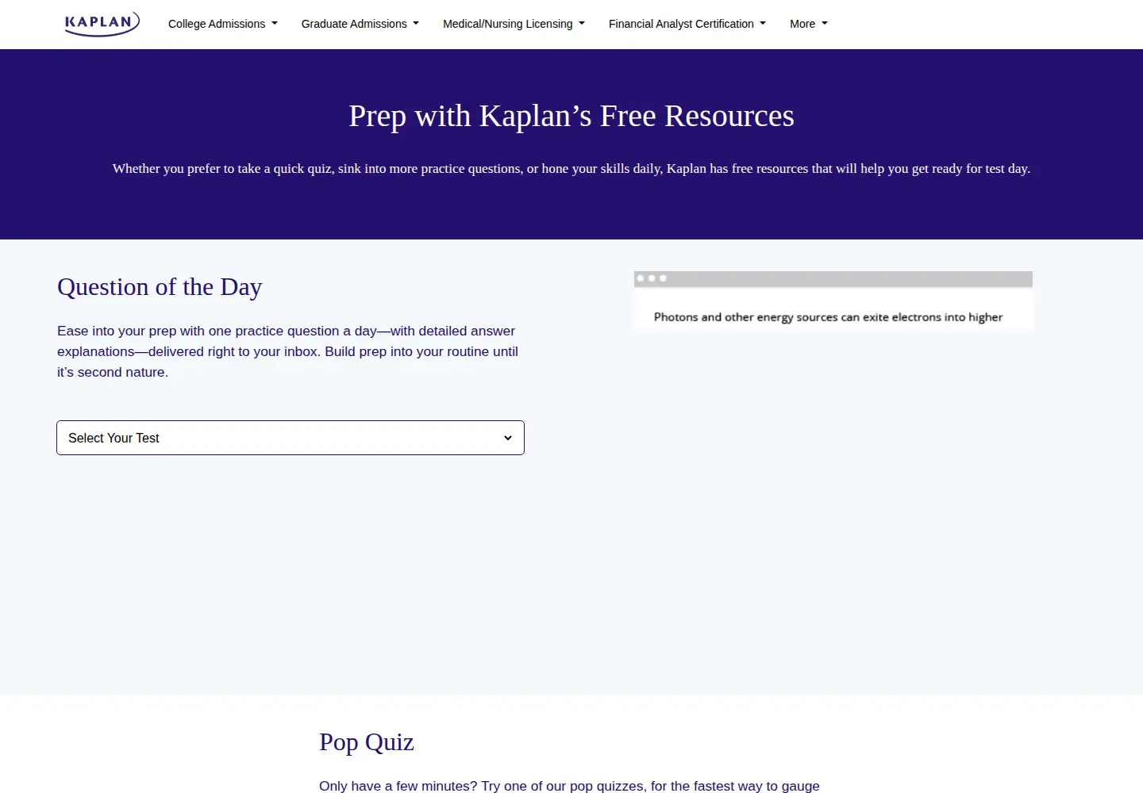Click the Pop Quiz heading
The height and width of the screenshot is (793, 1143).
click(x=367, y=742)
